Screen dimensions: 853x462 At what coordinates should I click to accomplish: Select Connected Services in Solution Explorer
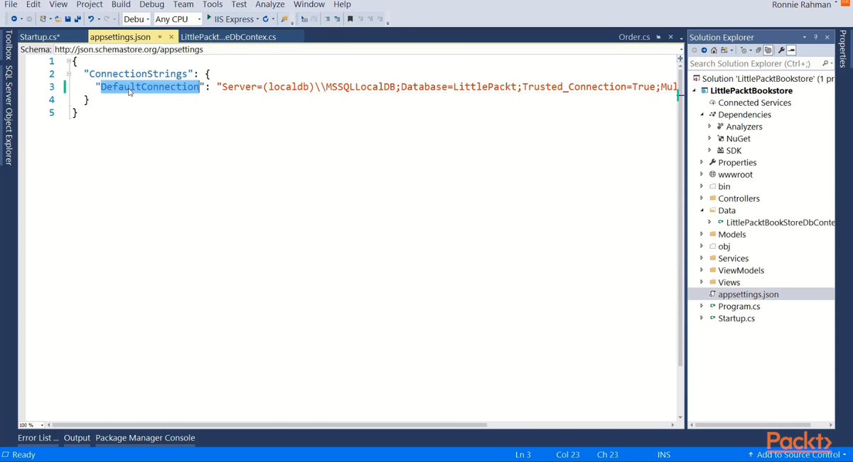[x=754, y=102]
